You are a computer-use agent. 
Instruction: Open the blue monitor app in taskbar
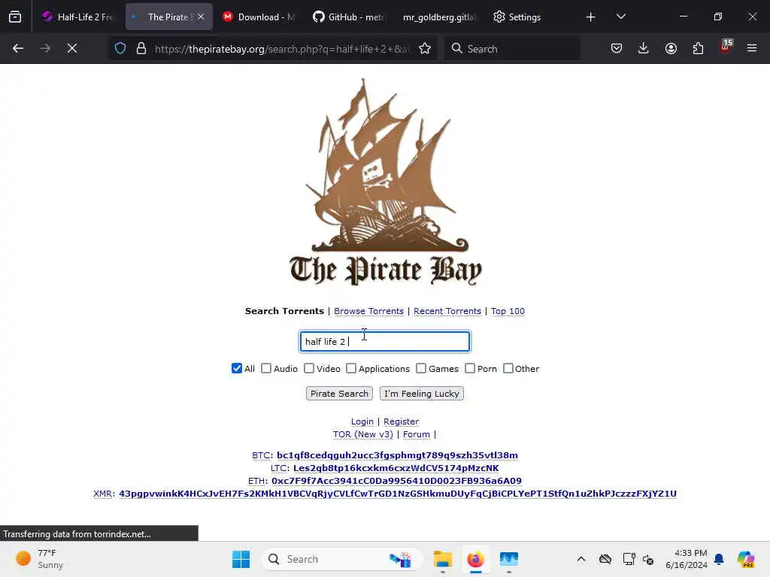pos(509,559)
